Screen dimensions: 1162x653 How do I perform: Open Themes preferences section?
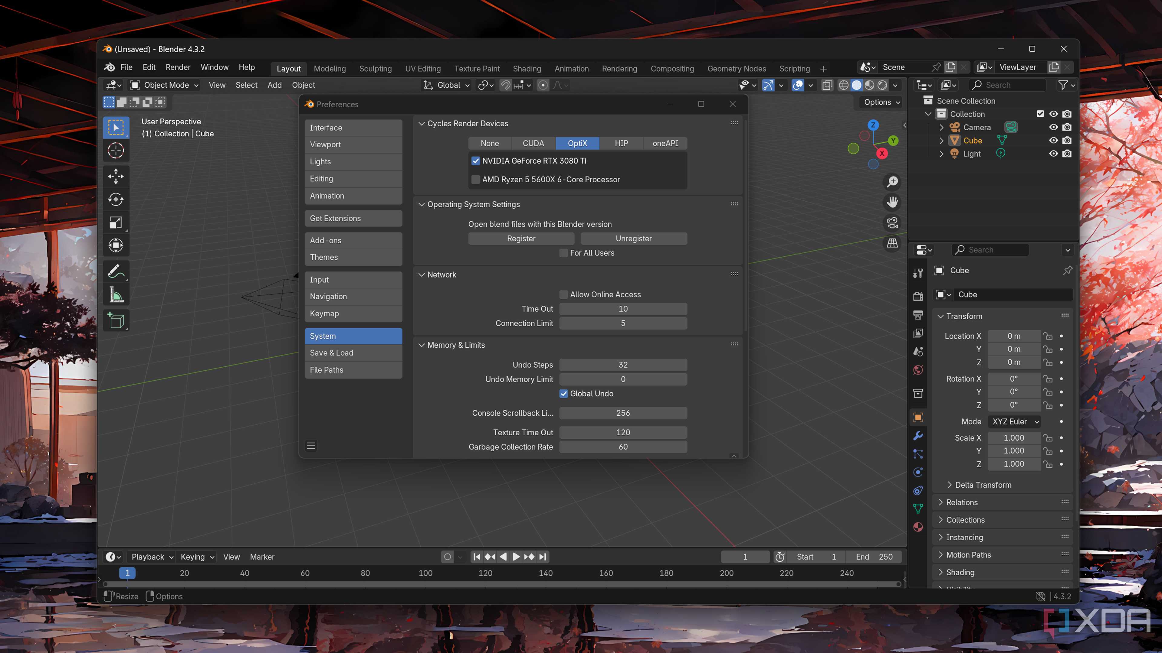coord(353,257)
